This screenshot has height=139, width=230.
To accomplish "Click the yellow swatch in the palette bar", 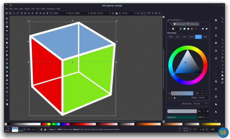I will pyautogui.click(x=49, y=124).
